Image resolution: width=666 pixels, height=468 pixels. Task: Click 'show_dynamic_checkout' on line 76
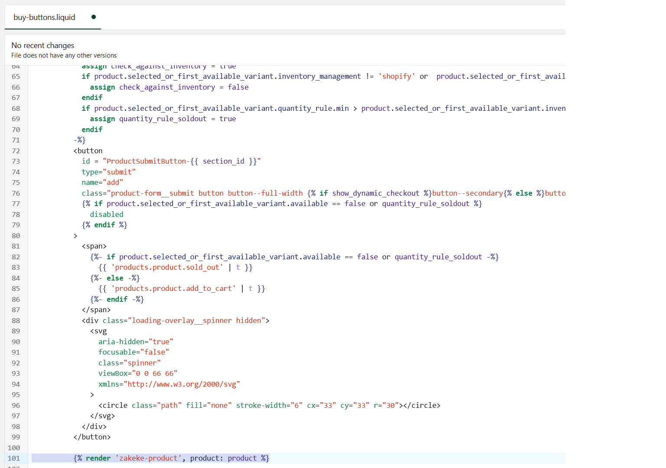pos(376,194)
